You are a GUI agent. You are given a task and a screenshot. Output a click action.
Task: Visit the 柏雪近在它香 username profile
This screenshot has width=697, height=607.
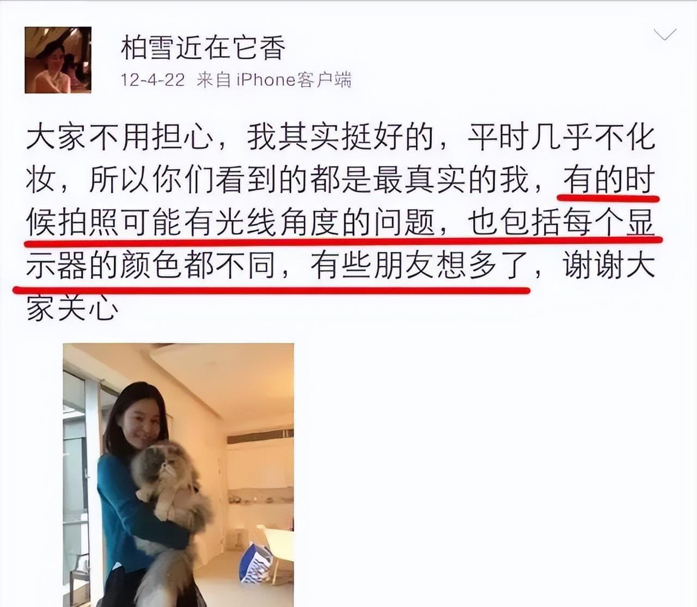203,47
